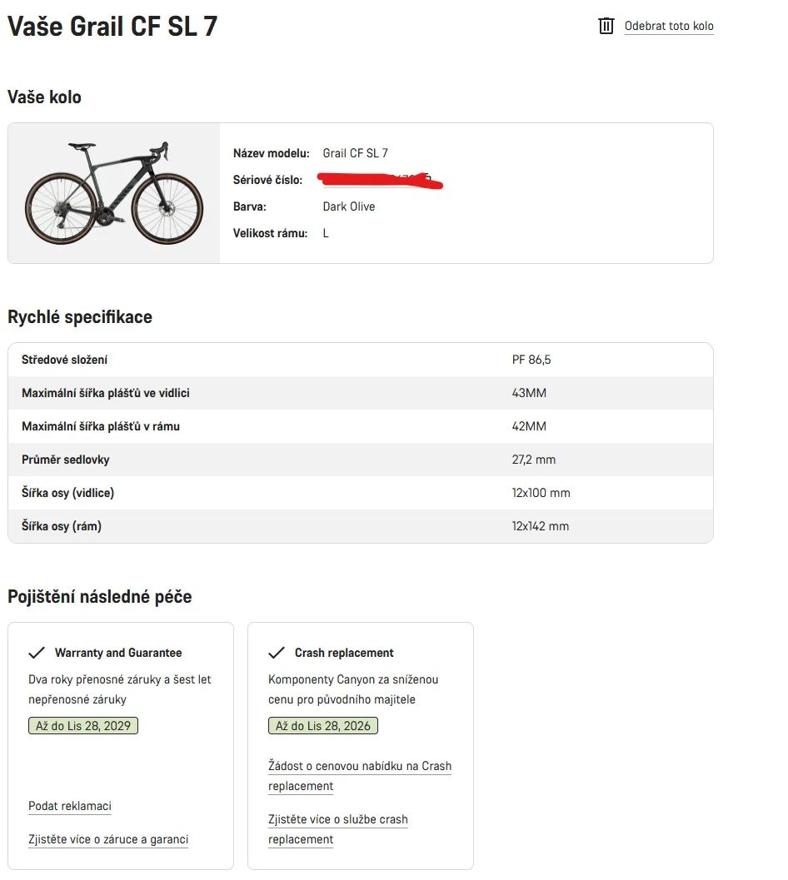Select the 'Průměr sedlovky' row

point(360,460)
